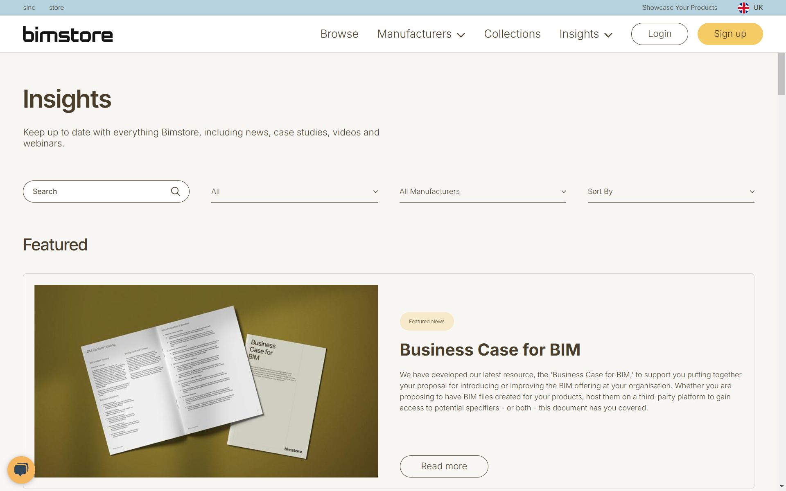Expand the Manufacturers menu chevron
786x491 pixels.
tap(461, 35)
